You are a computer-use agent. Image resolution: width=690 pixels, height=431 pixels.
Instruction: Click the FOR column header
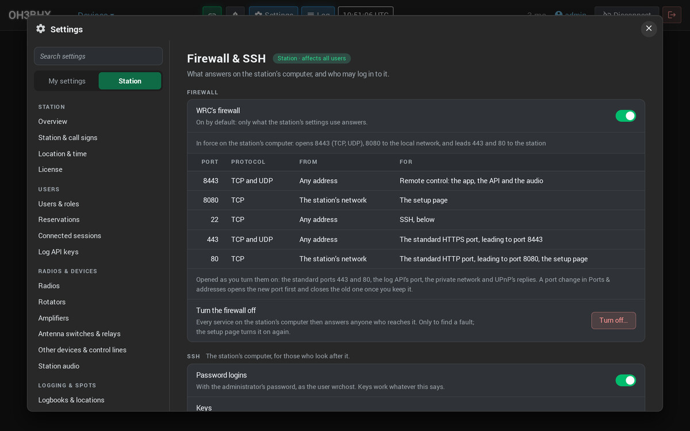(406, 162)
